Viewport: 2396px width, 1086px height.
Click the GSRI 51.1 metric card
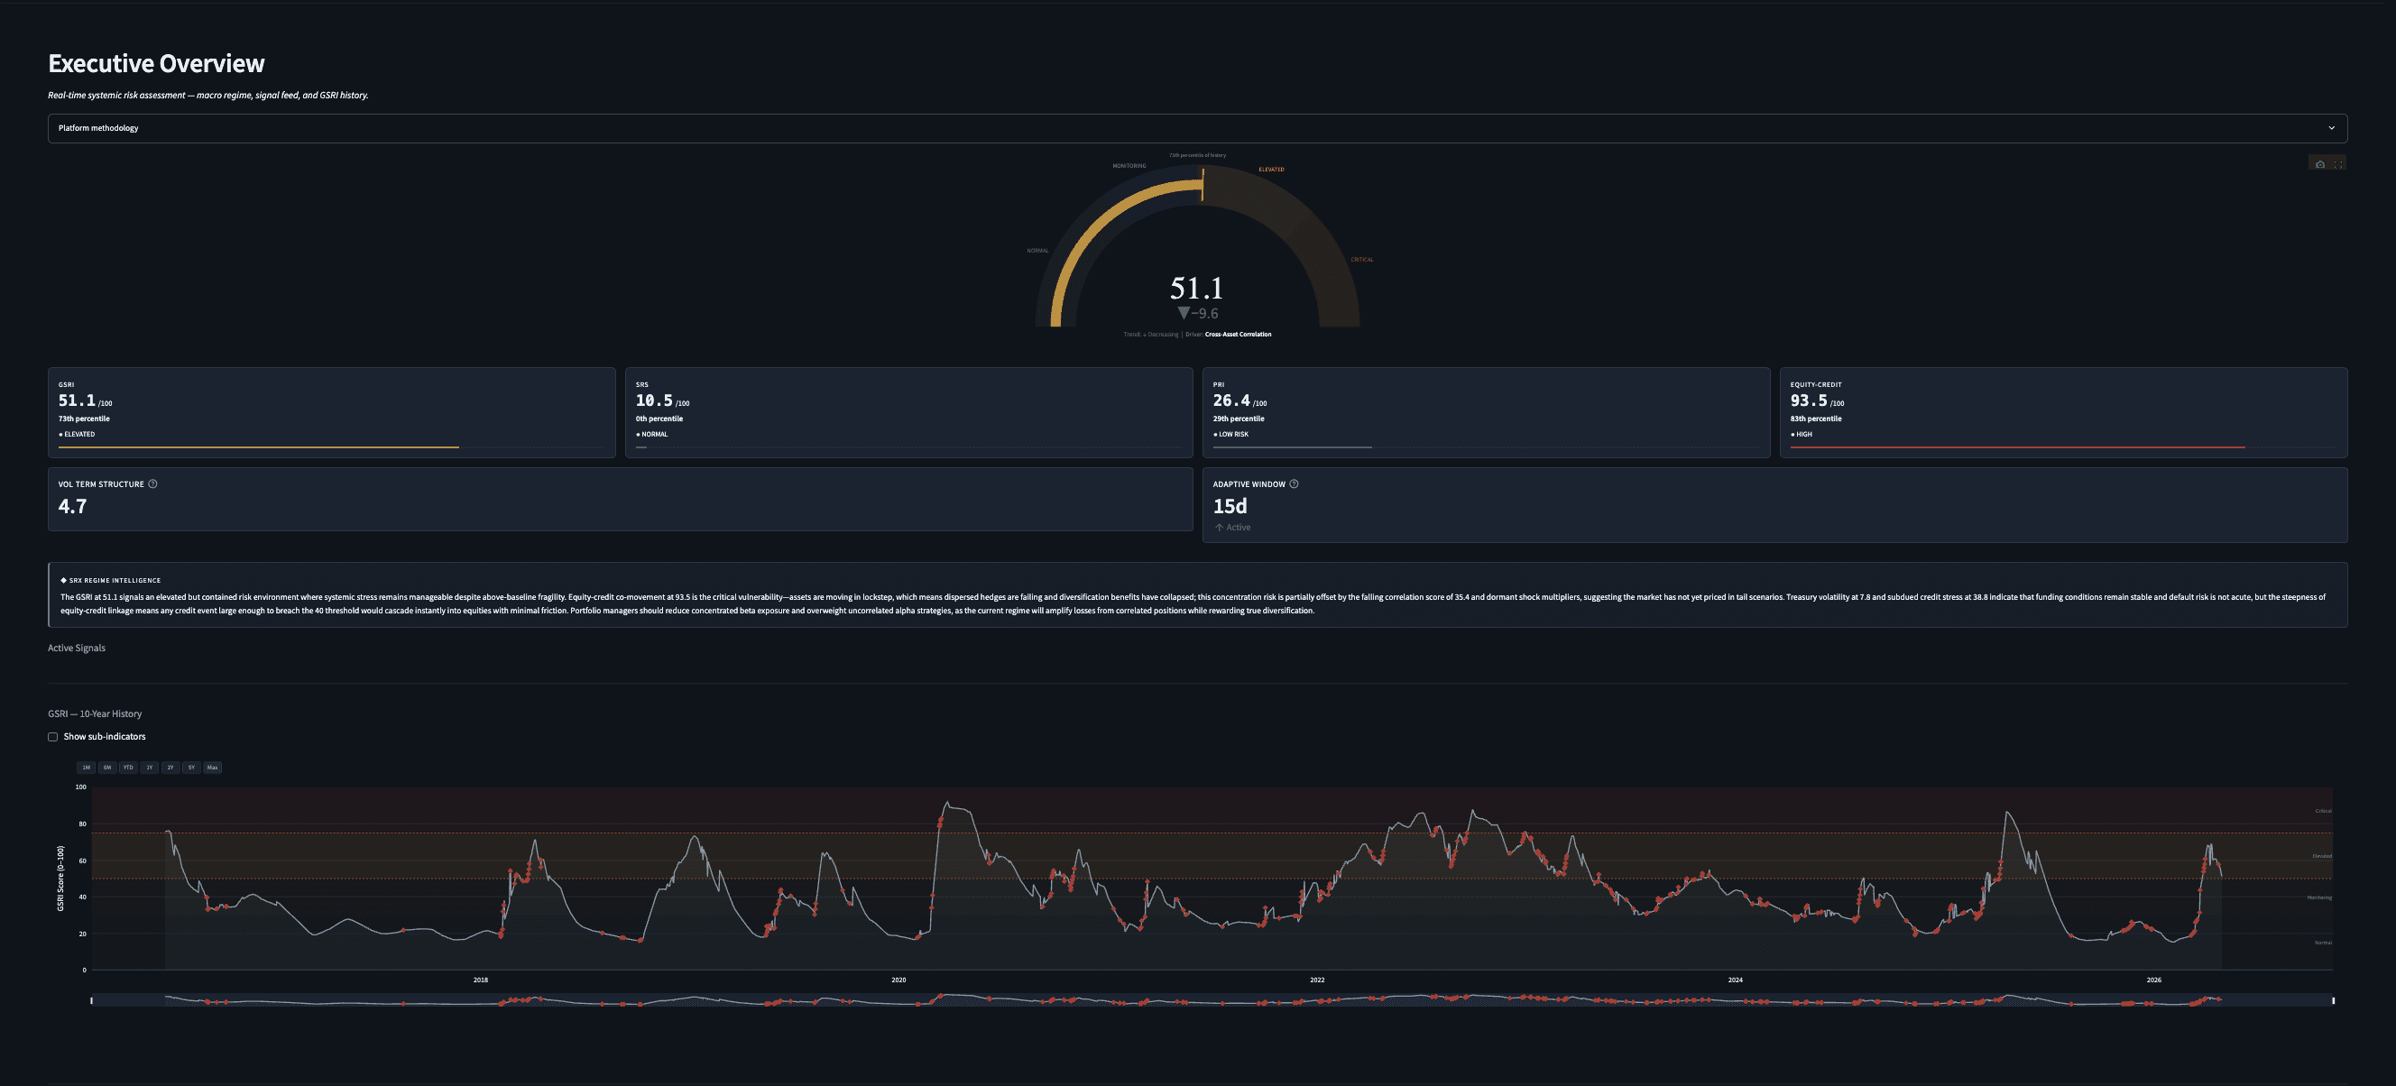coord(331,412)
